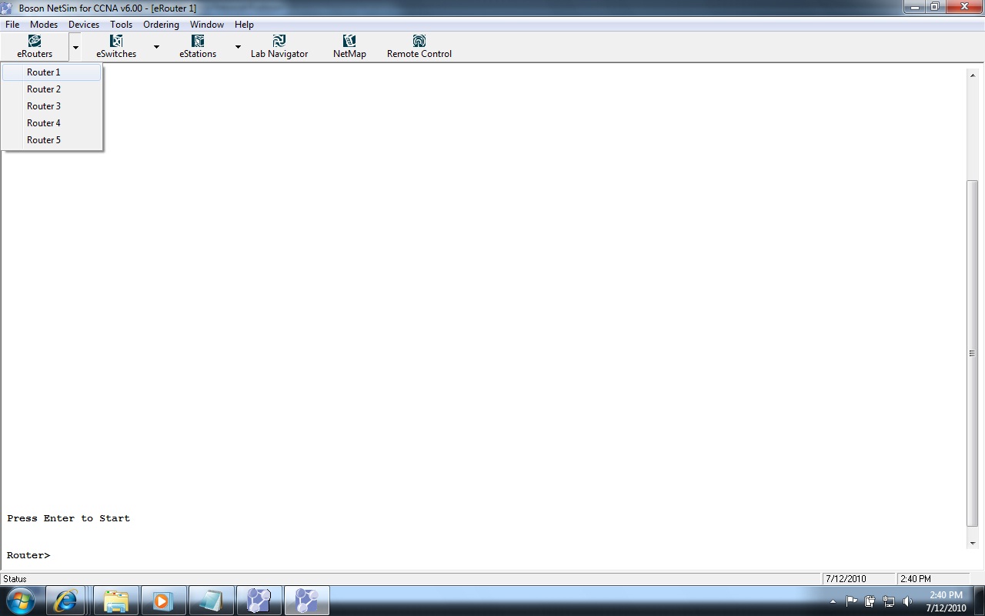
Task: Click the Boson NetSim title bar icon
Action: 8,8
